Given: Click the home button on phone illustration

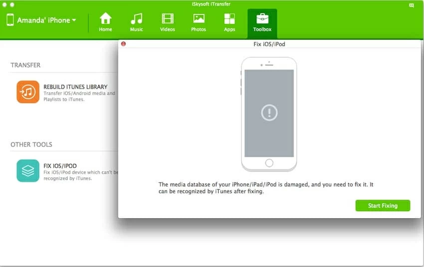Looking at the screenshot, I should pos(269,163).
